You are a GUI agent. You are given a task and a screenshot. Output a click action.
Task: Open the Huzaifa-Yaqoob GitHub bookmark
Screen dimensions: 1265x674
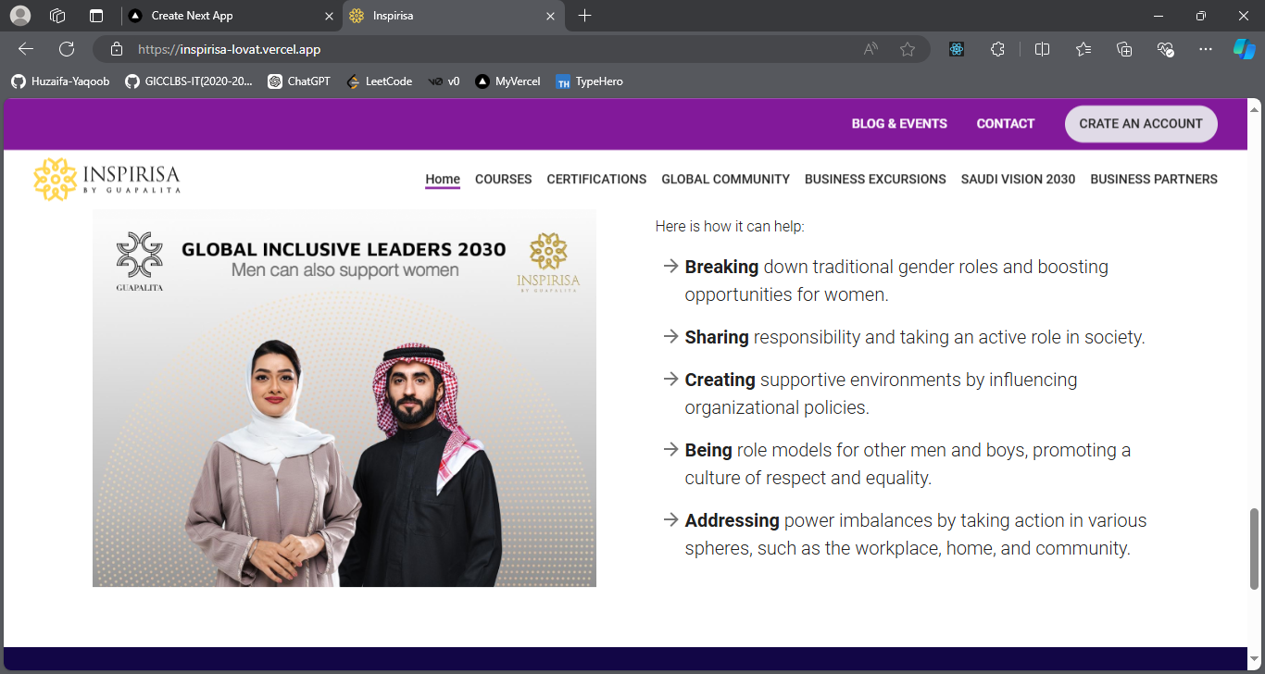pos(60,81)
